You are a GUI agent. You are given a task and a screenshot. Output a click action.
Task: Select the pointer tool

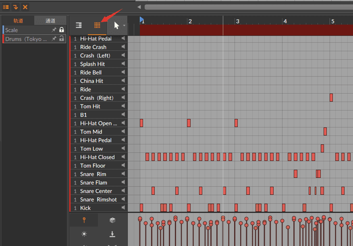116,25
